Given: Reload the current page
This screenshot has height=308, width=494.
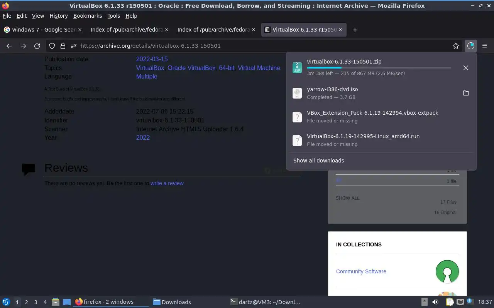Looking at the screenshot, I should tap(37, 46).
